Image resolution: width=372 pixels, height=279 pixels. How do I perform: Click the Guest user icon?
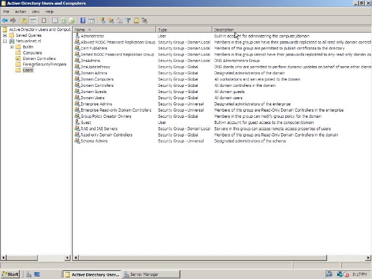coord(77,122)
